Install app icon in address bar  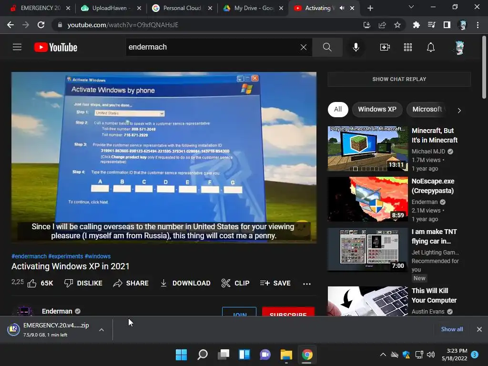tap(367, 25)
